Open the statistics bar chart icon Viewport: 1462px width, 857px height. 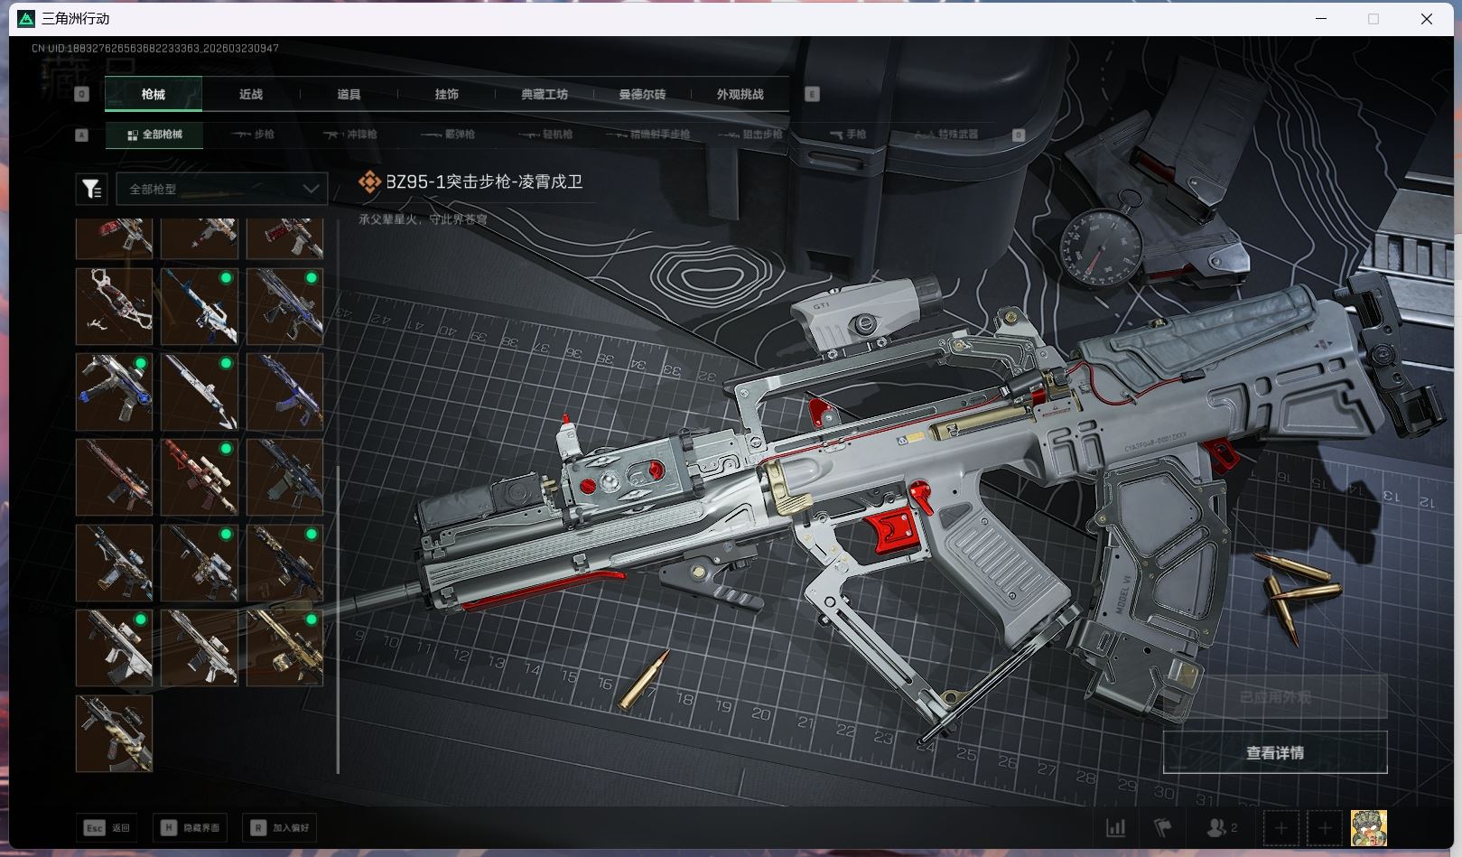click(1116, 828)
